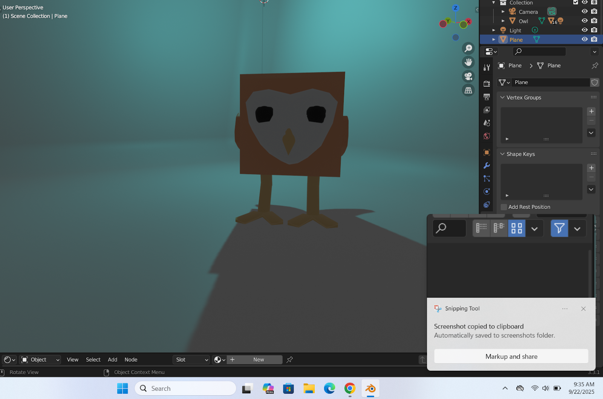This screenshot has width=603, height=399.
Task: Expand the Camera item in the outliner
Action: tap(503, 12)
